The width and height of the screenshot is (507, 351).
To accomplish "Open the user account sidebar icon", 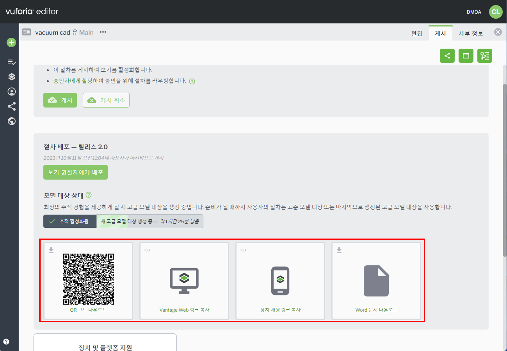I will tap(11, 92).
